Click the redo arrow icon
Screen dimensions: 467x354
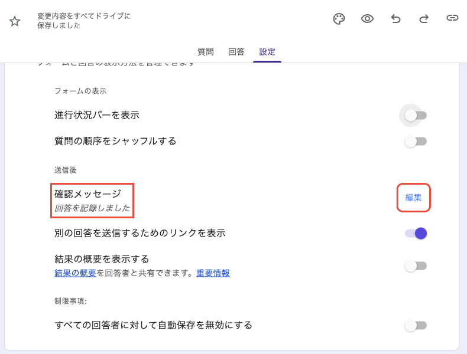(x=424, y=19)
